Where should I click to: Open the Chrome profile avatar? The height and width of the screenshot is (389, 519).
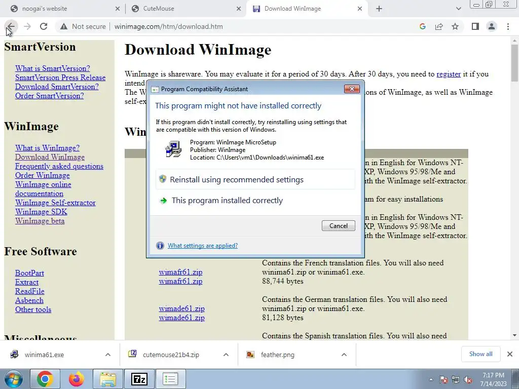tap(492, 26)
